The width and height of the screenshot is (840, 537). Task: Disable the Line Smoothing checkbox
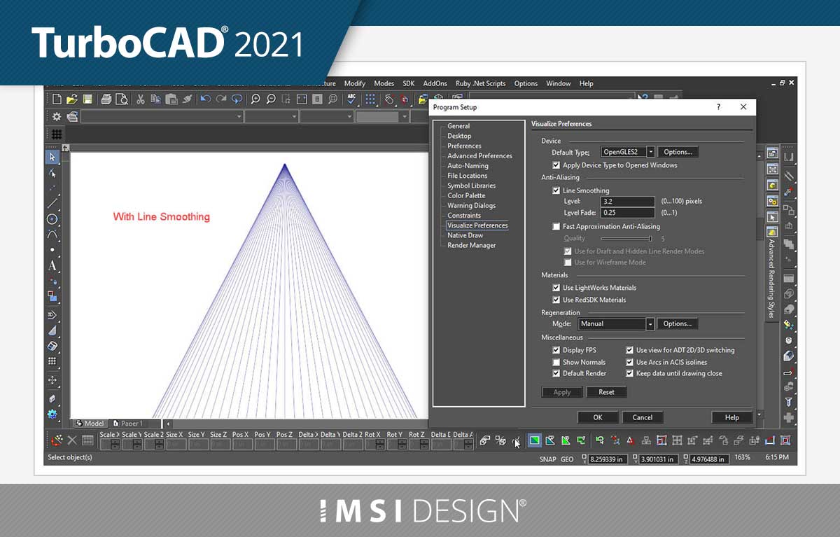click(556, 190)
